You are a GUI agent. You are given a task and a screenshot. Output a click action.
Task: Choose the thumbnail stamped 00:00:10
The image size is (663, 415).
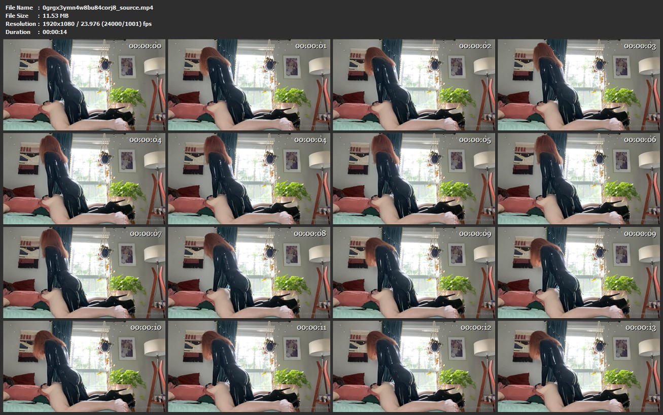coord(84,366)
